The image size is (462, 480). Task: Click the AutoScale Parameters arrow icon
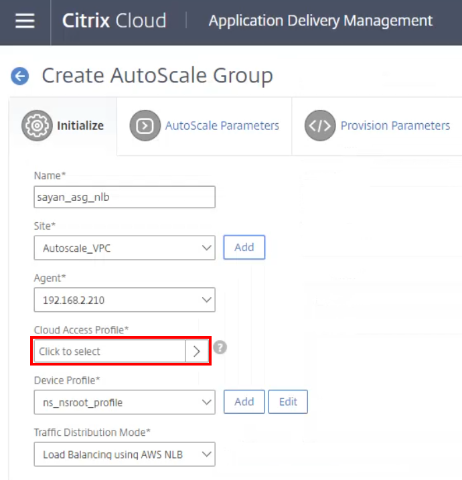pos(145,125)
